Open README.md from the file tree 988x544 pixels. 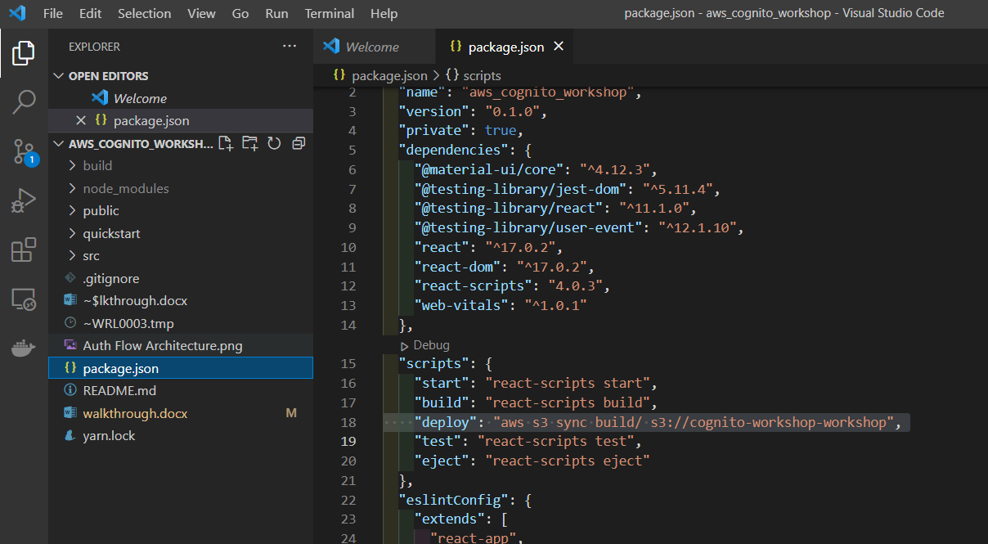119,390
